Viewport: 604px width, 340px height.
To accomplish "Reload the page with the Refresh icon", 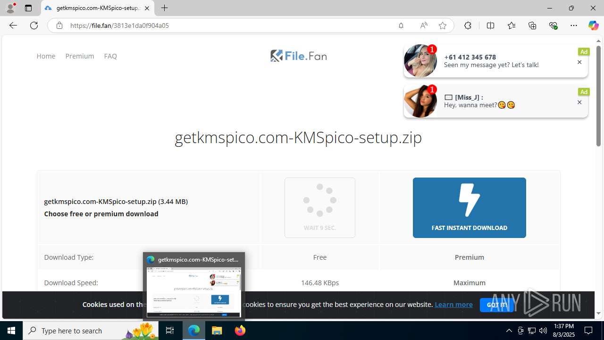I will click(34, 25).
